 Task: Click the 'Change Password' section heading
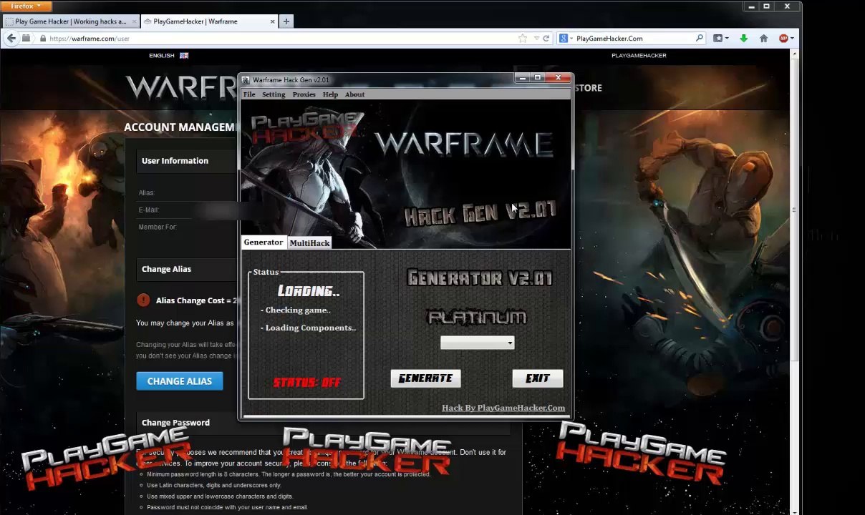pyautogui.click(x=175, y=423)
